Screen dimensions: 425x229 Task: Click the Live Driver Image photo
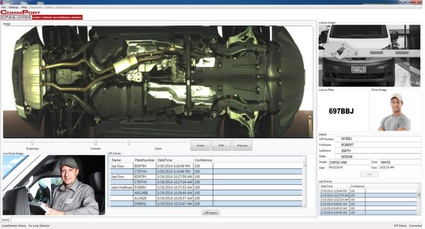(54, 185)
